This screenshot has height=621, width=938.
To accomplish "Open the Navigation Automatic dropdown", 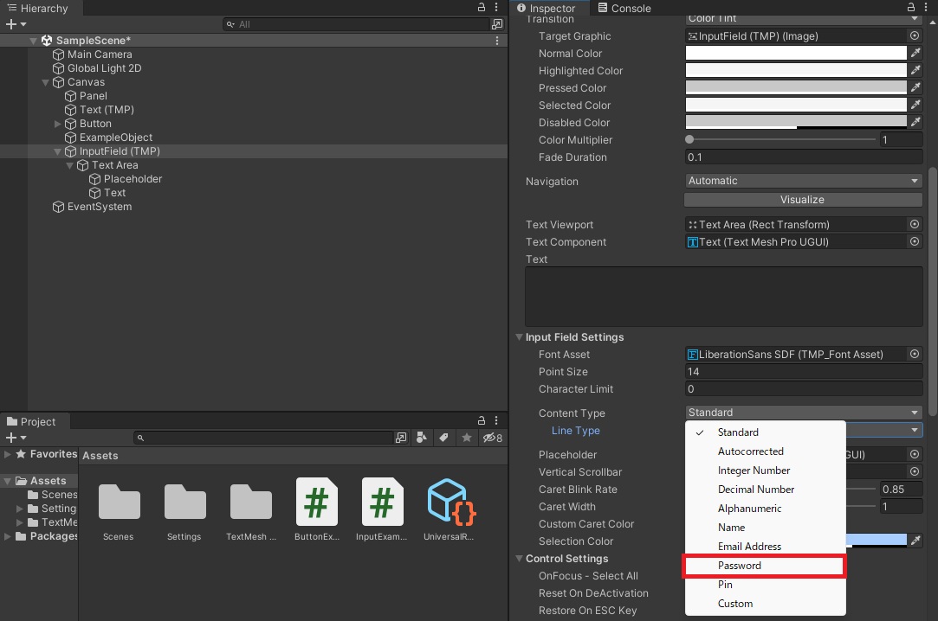I will [804, 181].
